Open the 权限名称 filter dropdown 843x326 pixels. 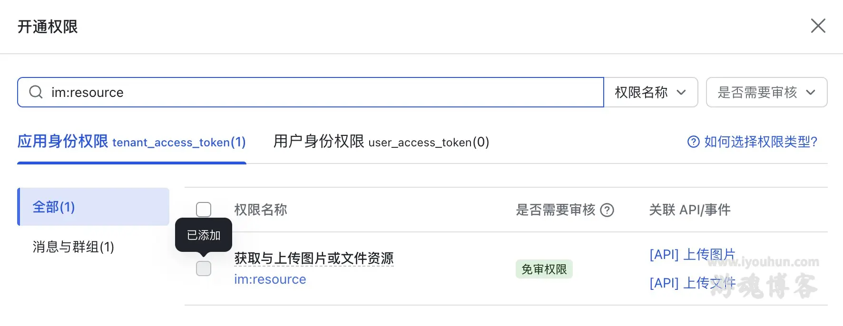(x=650, y=92)
